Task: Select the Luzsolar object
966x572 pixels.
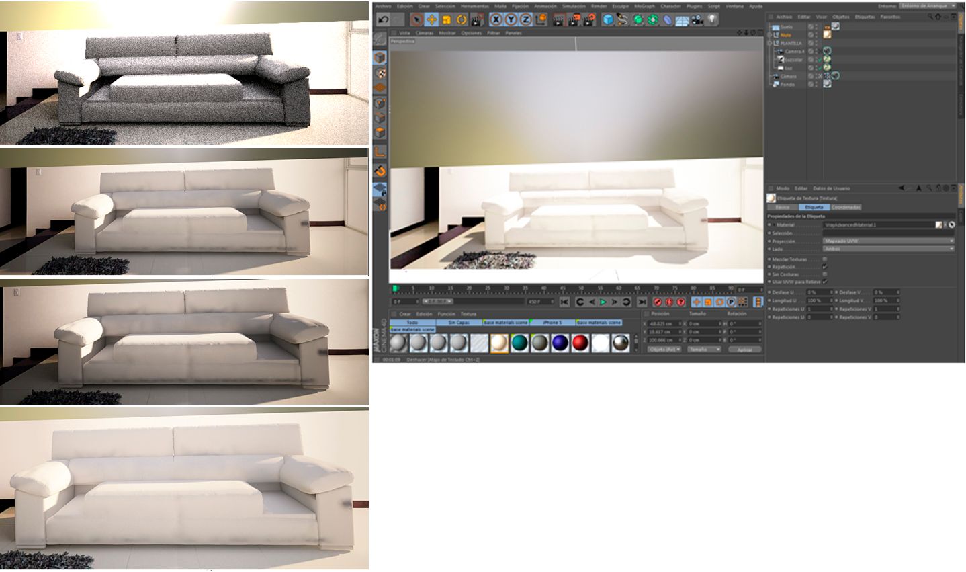Action: click(x=794, y=60)
